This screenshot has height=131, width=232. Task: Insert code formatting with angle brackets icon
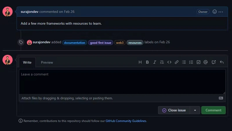point(169,62)
